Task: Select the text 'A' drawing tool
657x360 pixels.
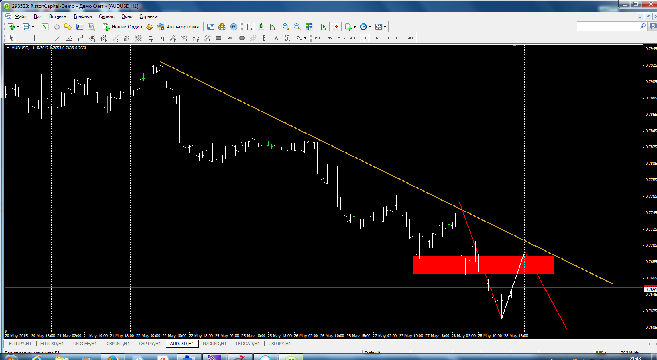Action: pos(276,38)
